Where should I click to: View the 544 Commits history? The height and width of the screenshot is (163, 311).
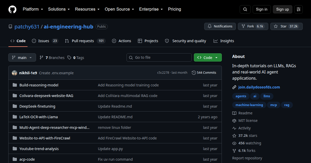pos(204,73)
